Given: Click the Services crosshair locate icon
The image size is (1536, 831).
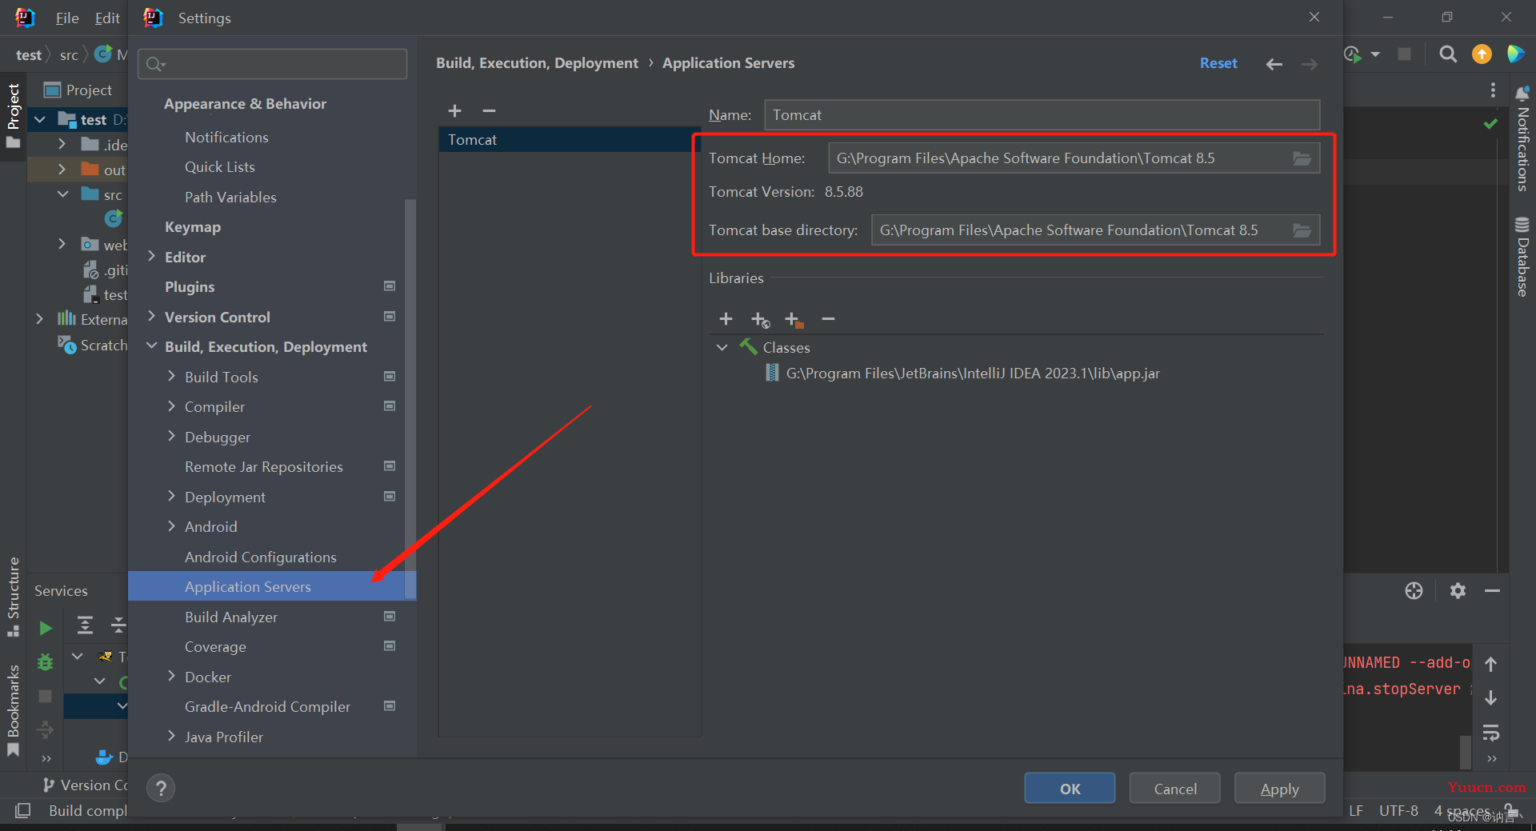Looking at the screenshot, I should (1414, 591).
